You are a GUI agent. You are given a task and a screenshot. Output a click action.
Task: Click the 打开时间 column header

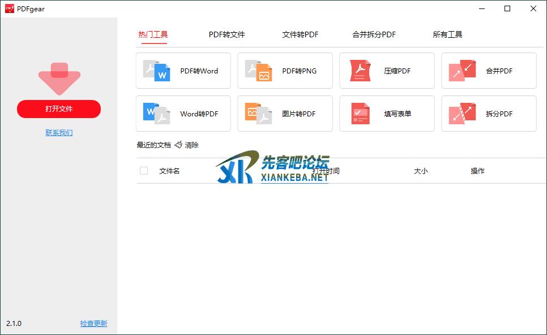click(326, 171)
